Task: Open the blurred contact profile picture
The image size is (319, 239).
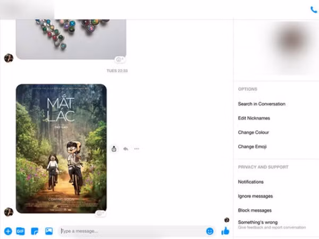Action: coord(292,41)
